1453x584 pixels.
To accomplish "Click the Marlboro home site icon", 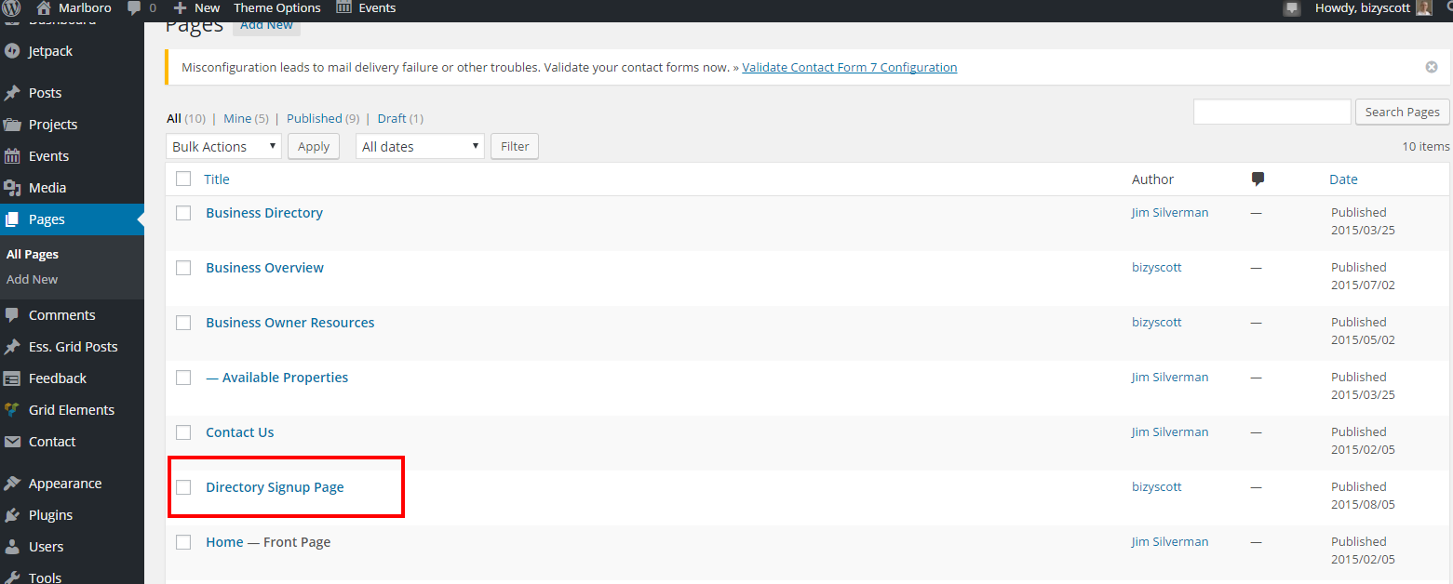I will pyautogui.click(x=44, y=8).
